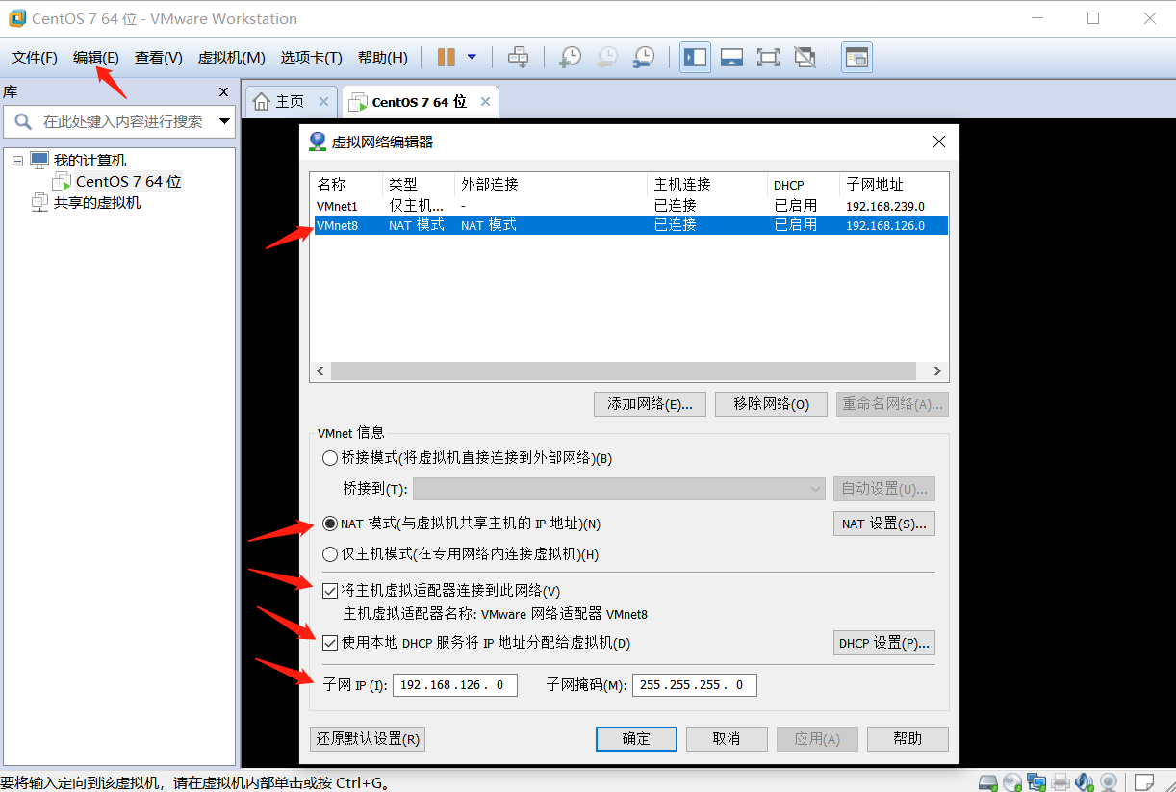Close the library panel with X
The width and height of the screenshot is (1176, 792).
(x=224, y=92)
